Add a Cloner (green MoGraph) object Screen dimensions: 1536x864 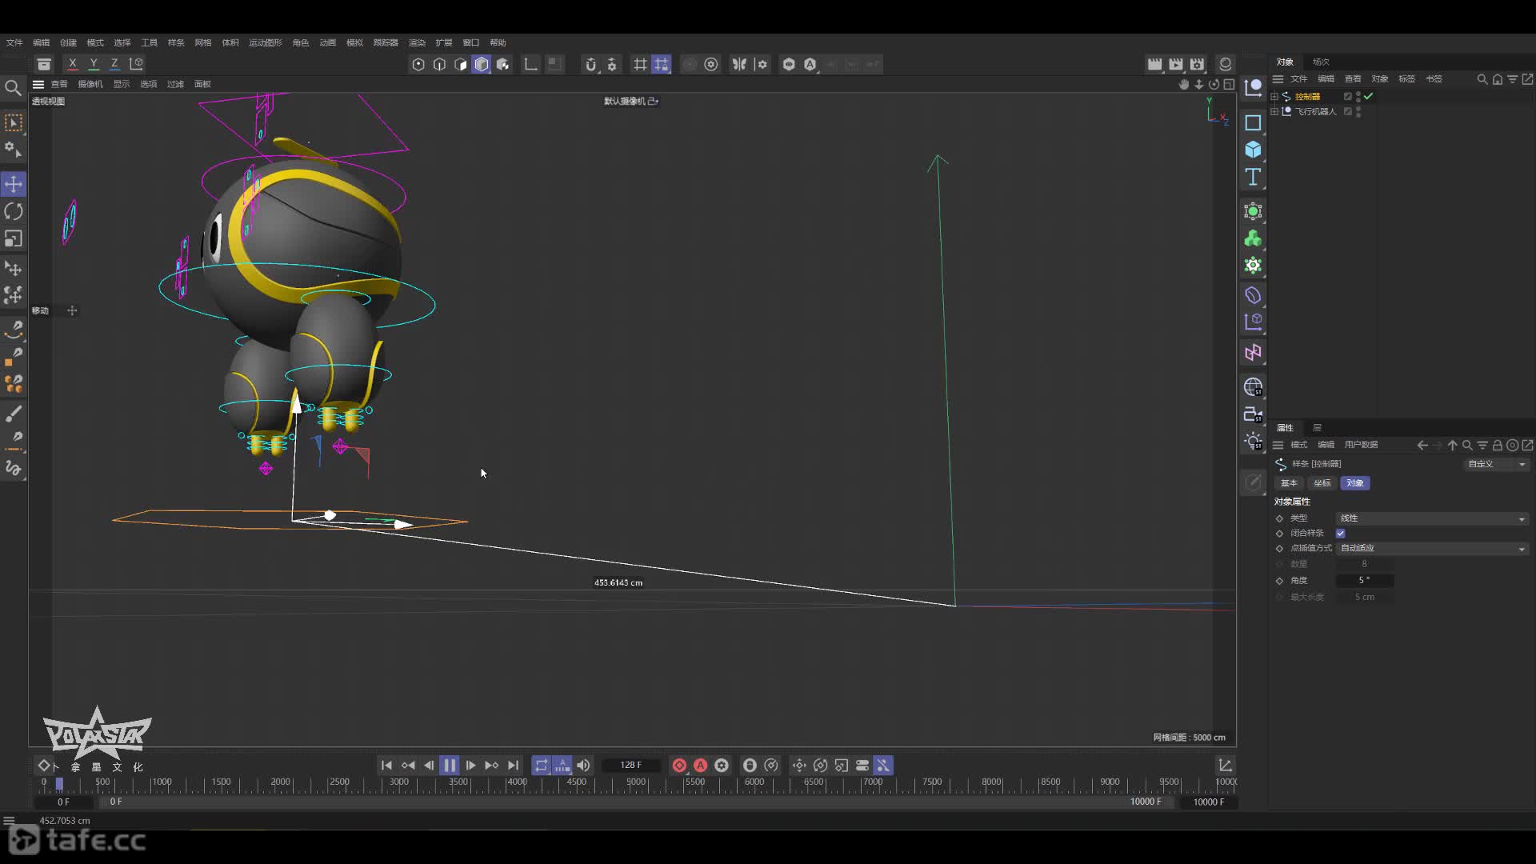[1253, 238]
